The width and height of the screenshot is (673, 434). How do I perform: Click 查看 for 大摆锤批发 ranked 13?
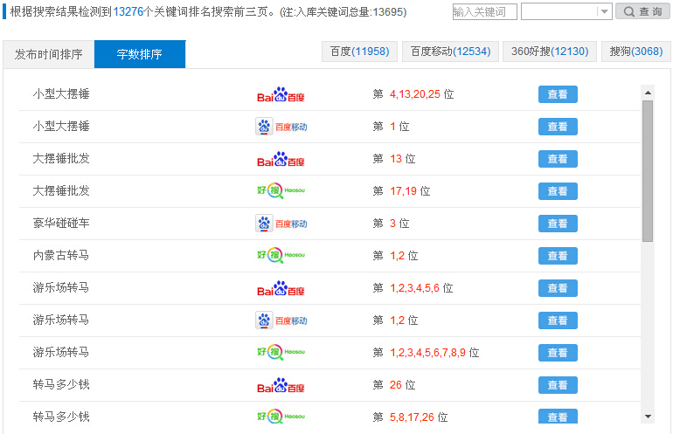tap(558, 159)
